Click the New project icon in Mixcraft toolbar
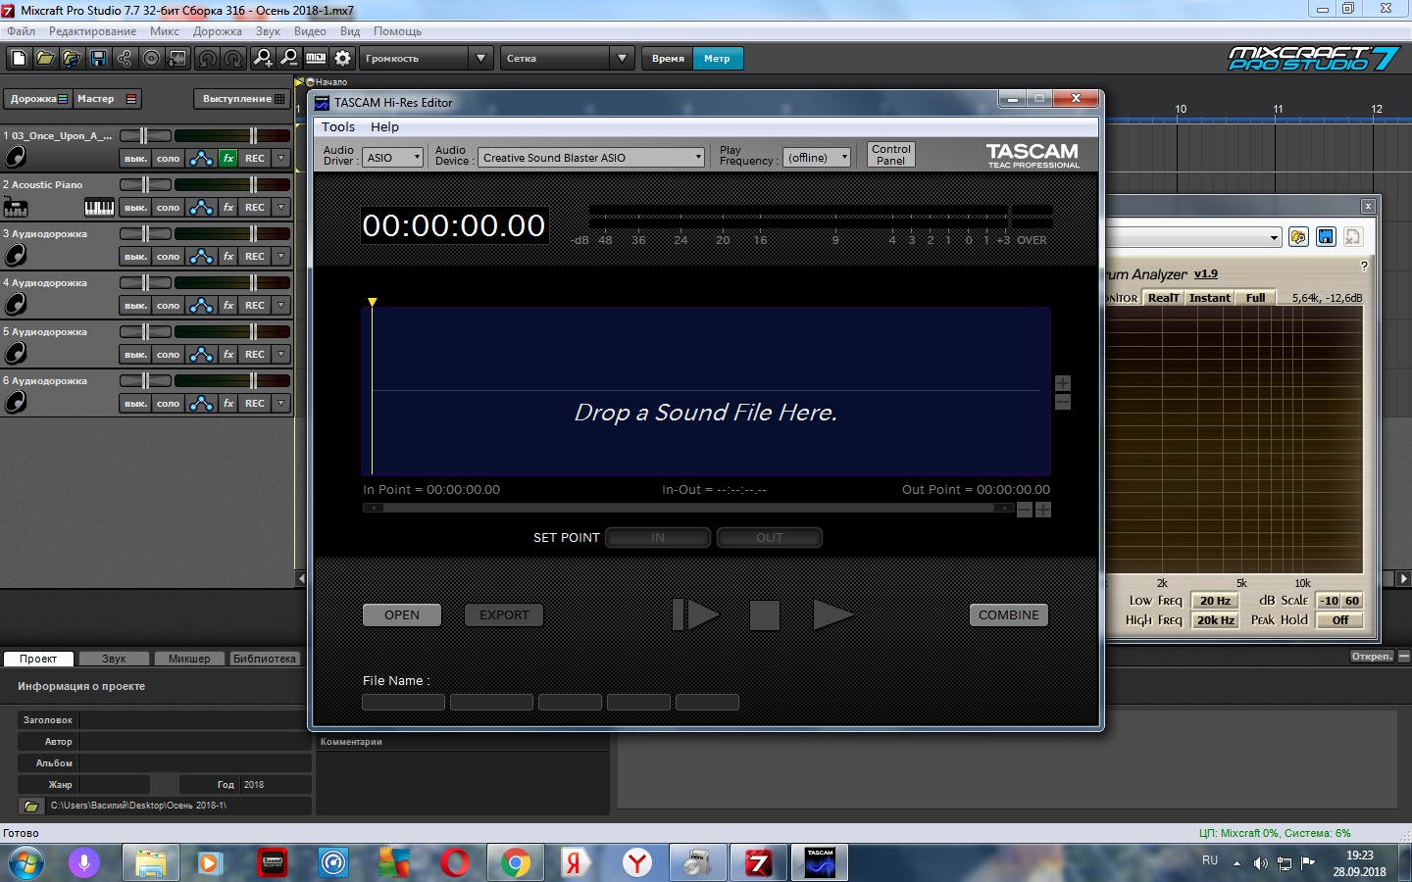The width and height of the screenshot is (1412, 882). [x=19, y=59]
